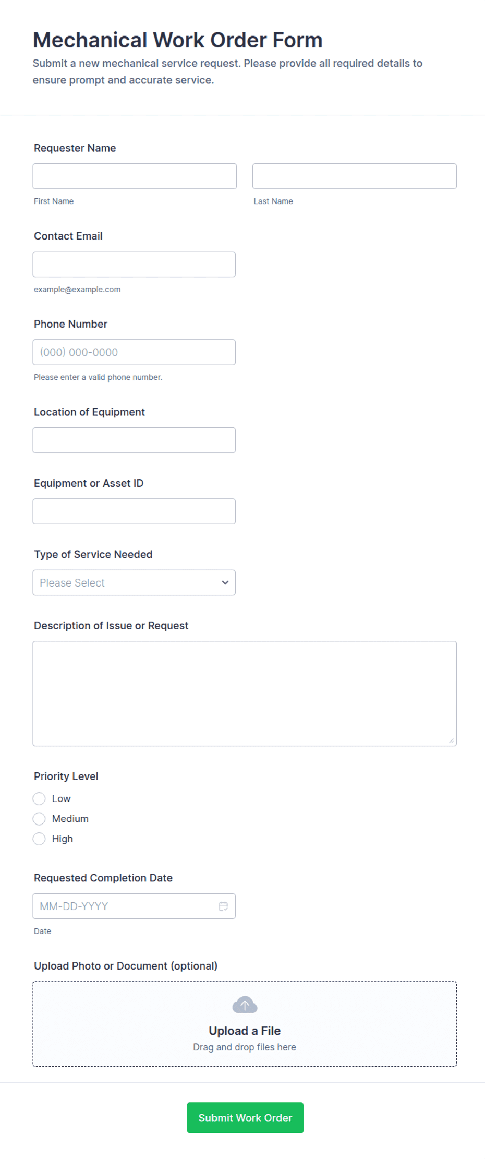Viewport: 485px width, 1159px height.
Task: Click the Description of Issue textarea
Action: [245, 693]
